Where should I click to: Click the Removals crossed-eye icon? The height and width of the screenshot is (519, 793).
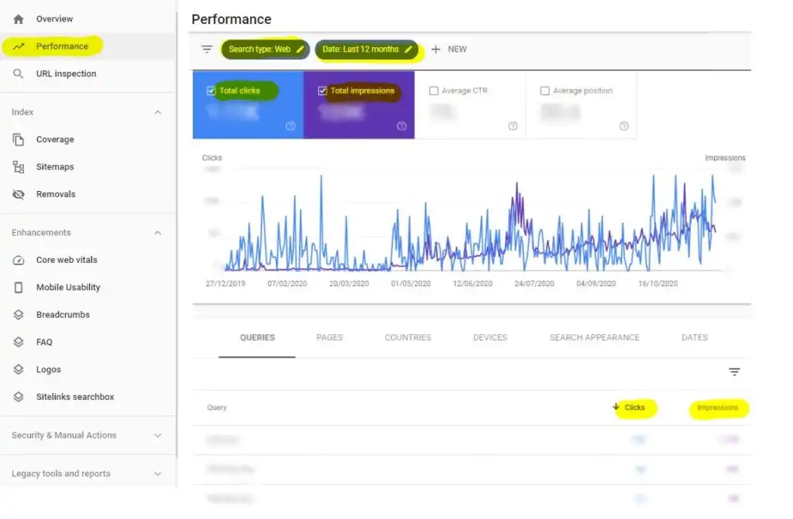[x=19, y=194]
